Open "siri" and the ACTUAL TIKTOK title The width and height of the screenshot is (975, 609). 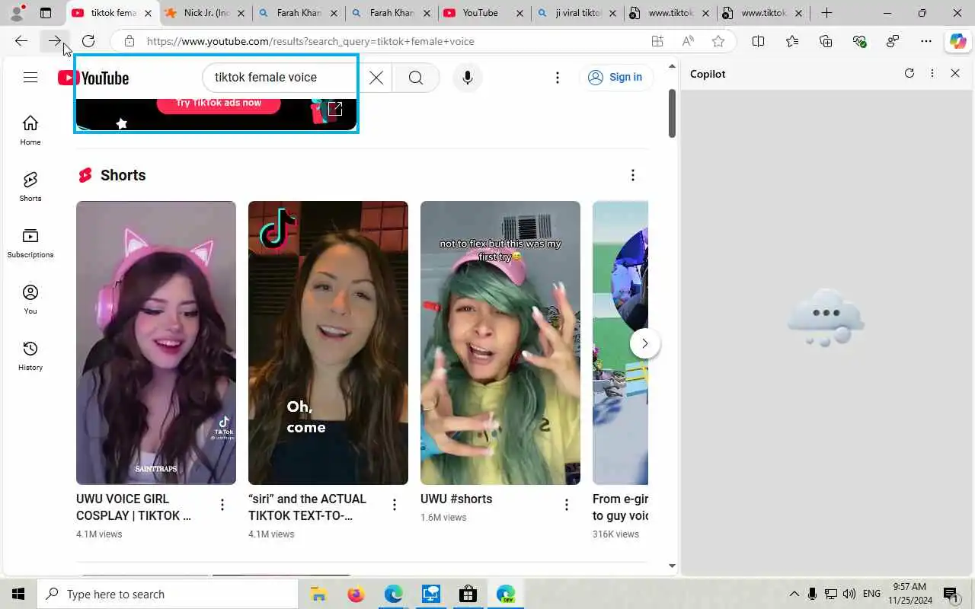[308, 507]
